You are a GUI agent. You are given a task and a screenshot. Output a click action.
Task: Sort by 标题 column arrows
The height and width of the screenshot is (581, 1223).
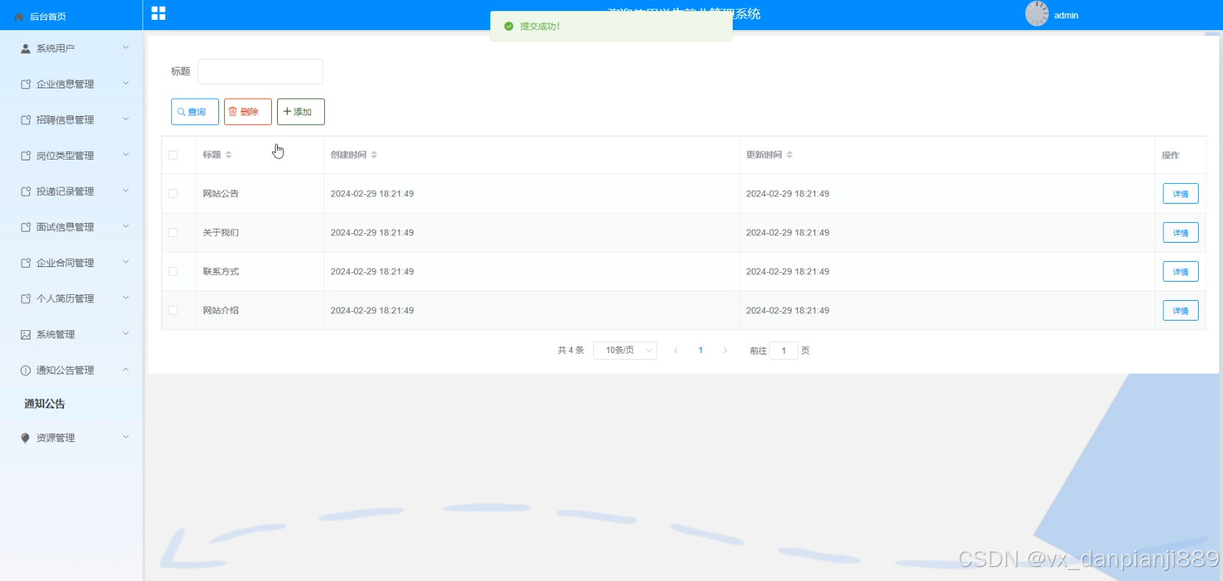coord(229,154)
